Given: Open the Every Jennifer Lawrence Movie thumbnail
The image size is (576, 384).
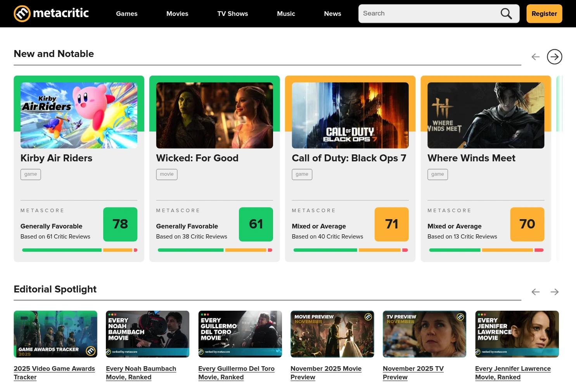Looking at the screenshot, I should (x=517, y=334).
